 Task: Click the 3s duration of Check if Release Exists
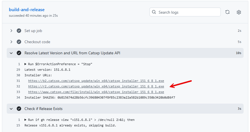pyautogui.click(x=239, y=109)
